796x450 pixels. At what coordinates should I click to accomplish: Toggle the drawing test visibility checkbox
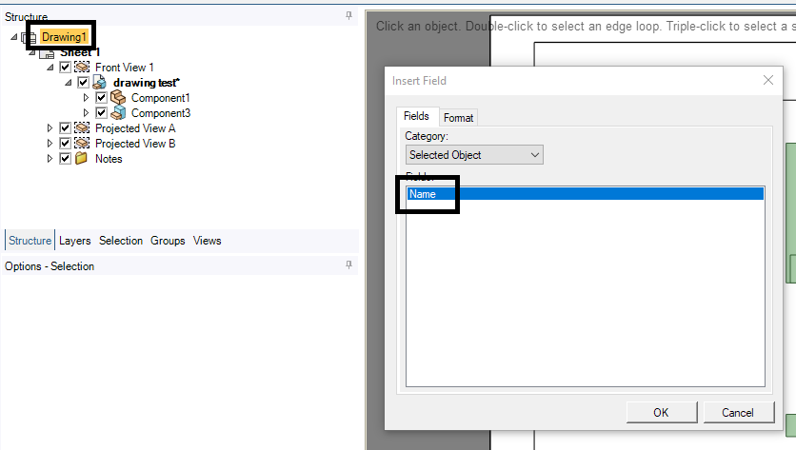tap(83, 82)
